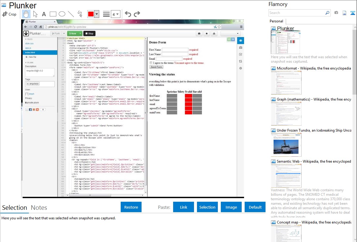Paste as Image
The image size is (357, 242).
231,207
